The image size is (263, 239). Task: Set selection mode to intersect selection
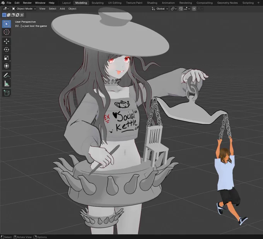[x=22, y=15]
